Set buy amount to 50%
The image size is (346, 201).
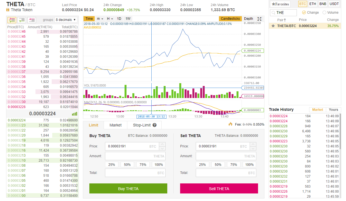(x=127, y=164)
